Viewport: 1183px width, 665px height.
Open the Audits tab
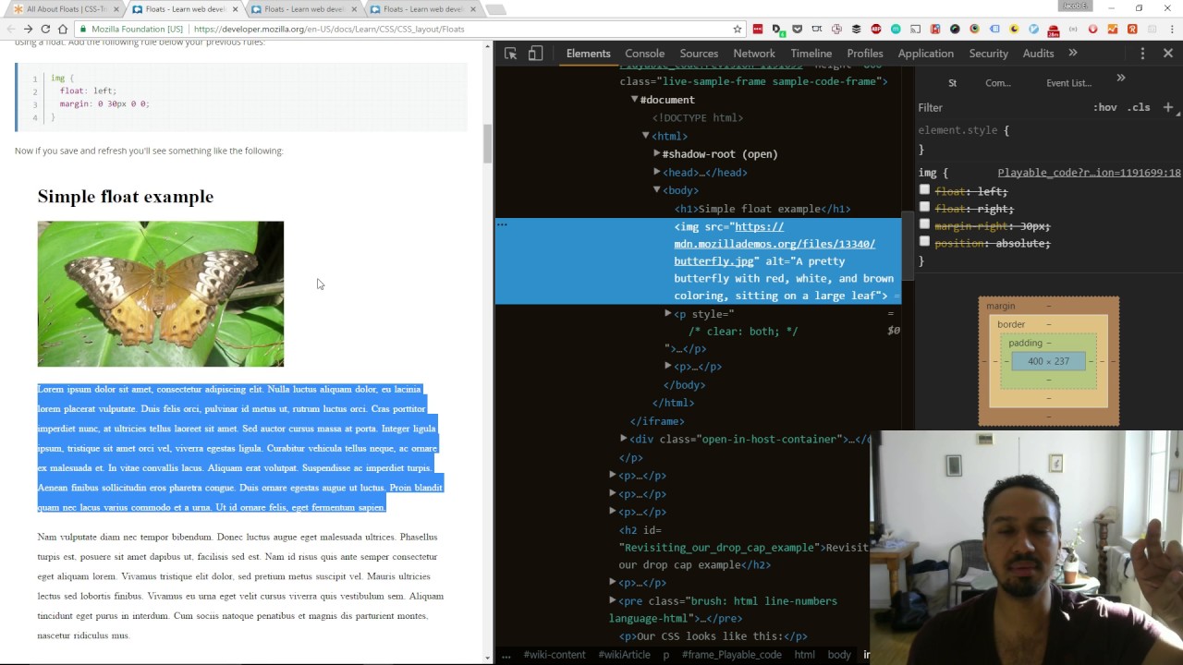1038,54
